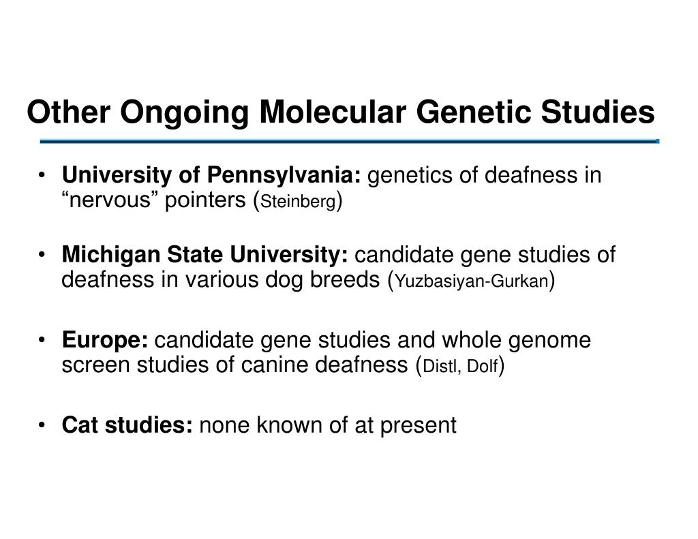Screen dimensions: 698x539
Task: Click the bullet before Europe
Action: click(42, 340)
